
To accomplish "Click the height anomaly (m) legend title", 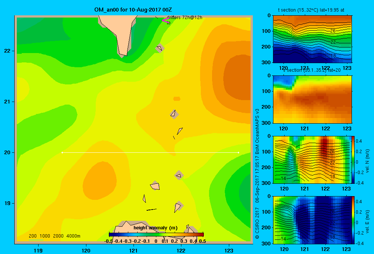I will pos(156,228).
